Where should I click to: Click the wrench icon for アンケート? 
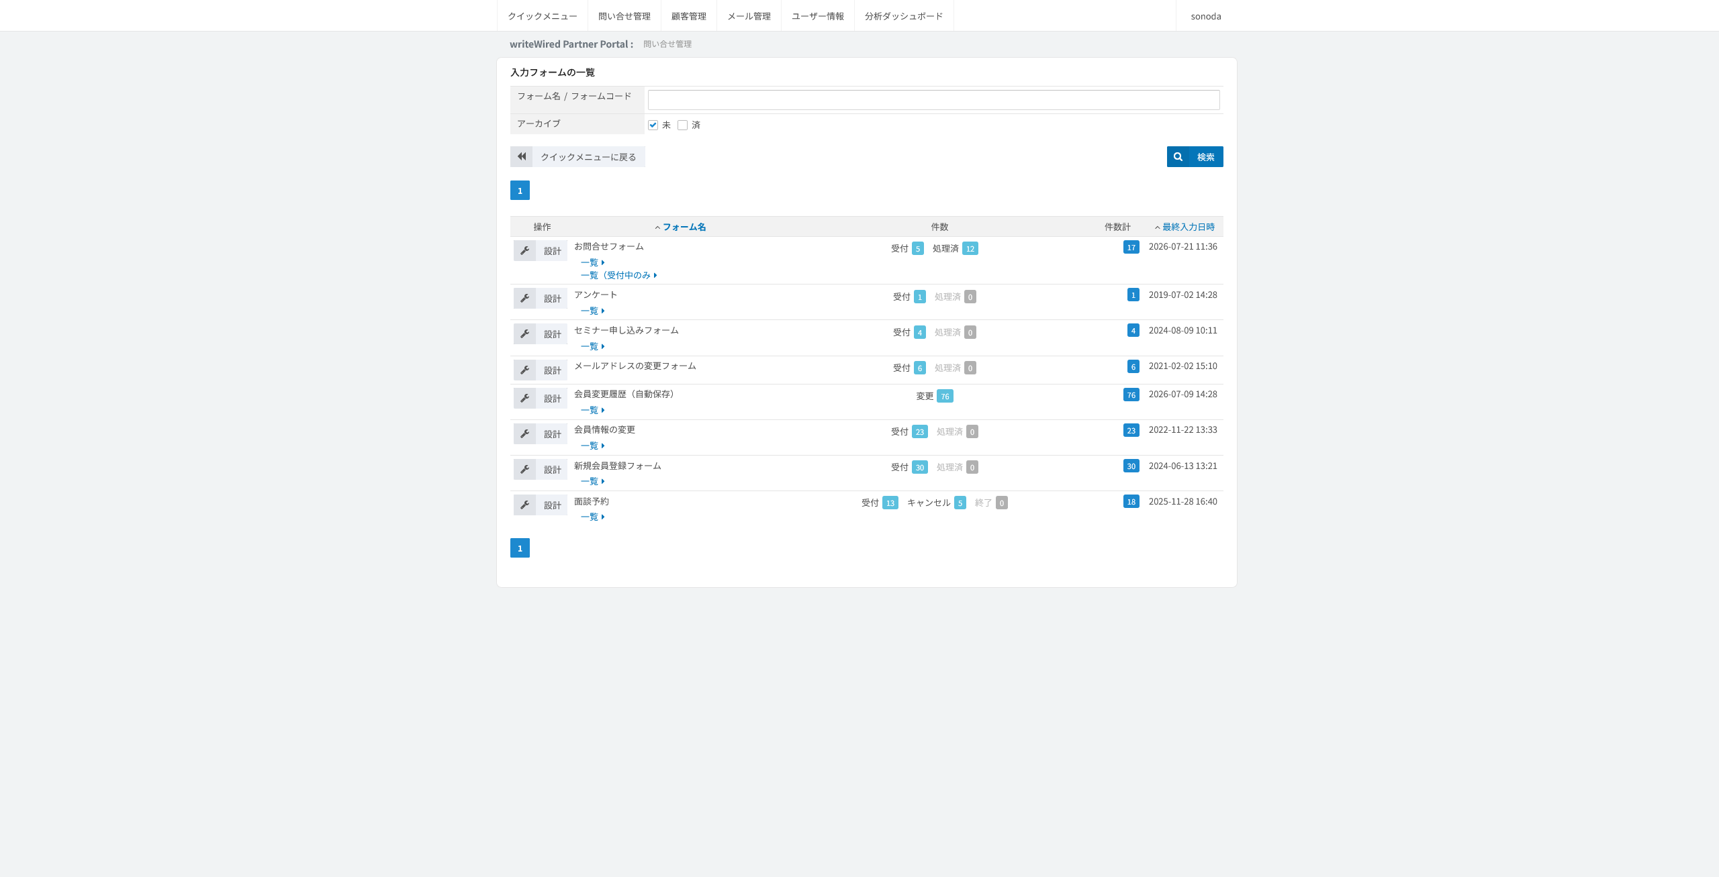pos(525,299)
